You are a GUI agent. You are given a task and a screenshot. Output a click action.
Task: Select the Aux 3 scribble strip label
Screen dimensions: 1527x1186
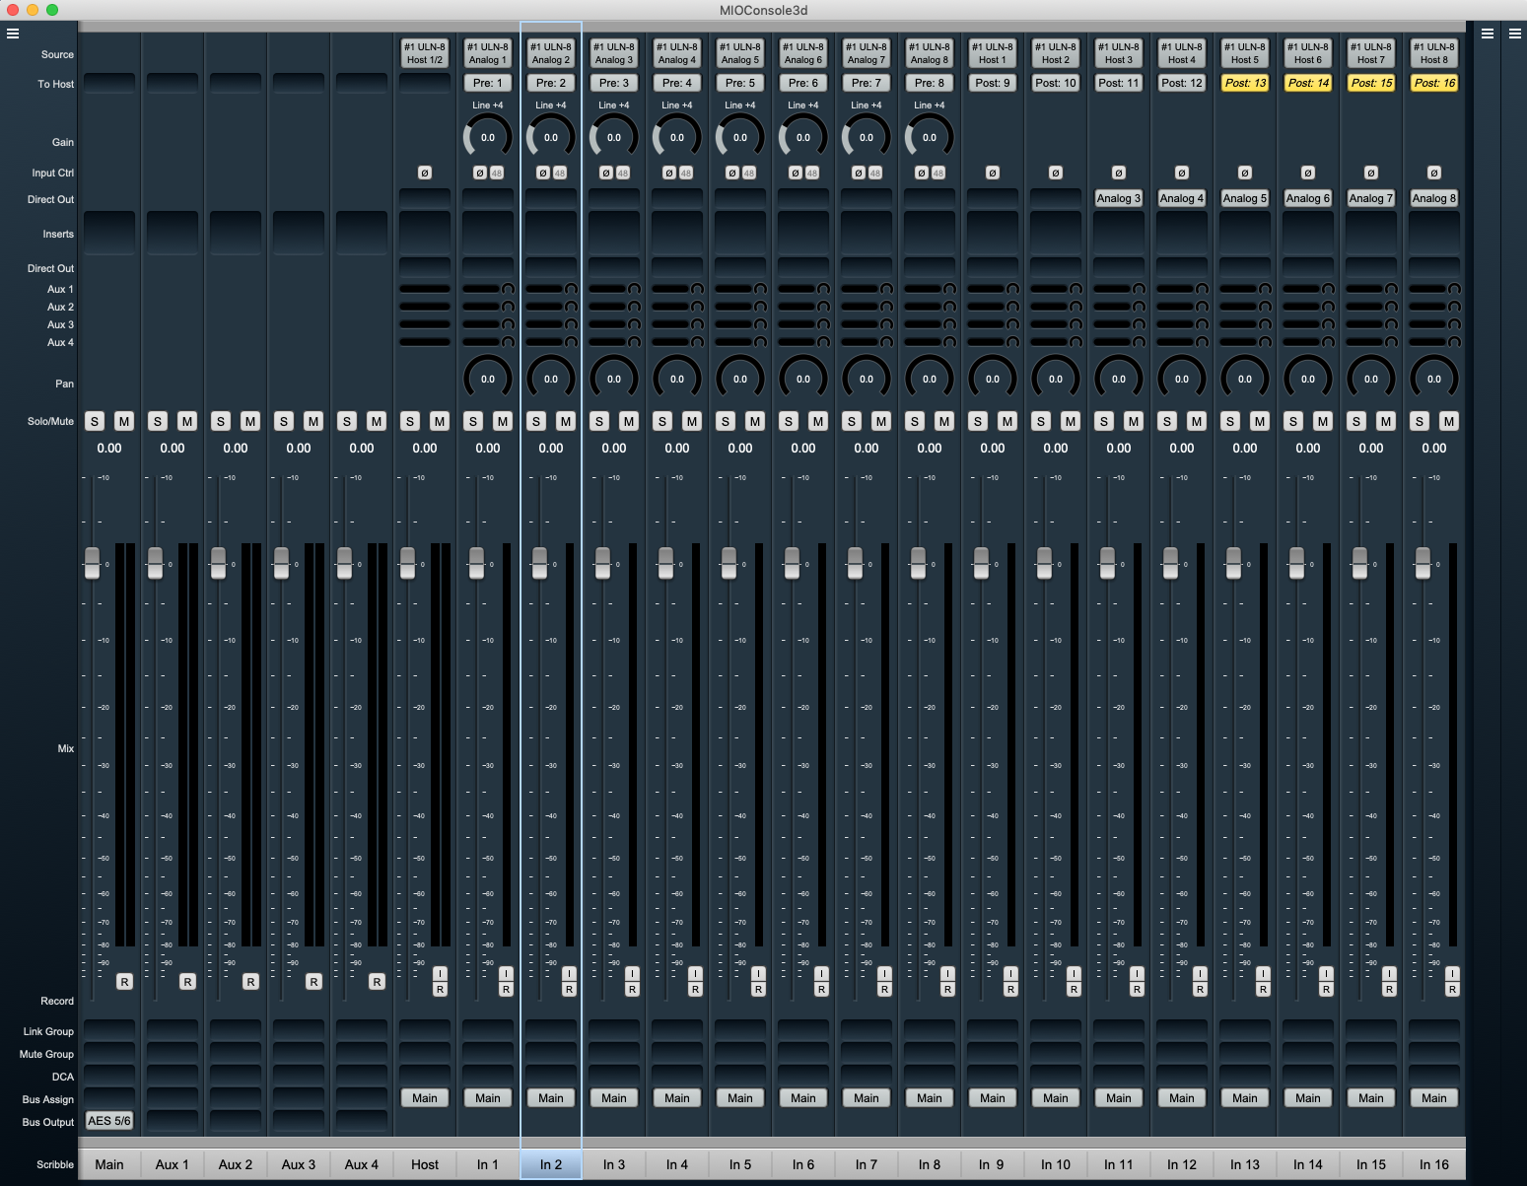pyautogui.click(x=299, y=1164)
